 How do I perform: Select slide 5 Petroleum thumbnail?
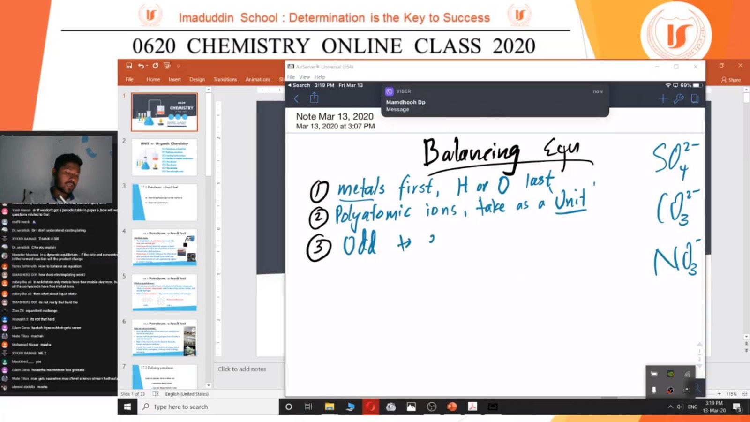coord(165,293)
